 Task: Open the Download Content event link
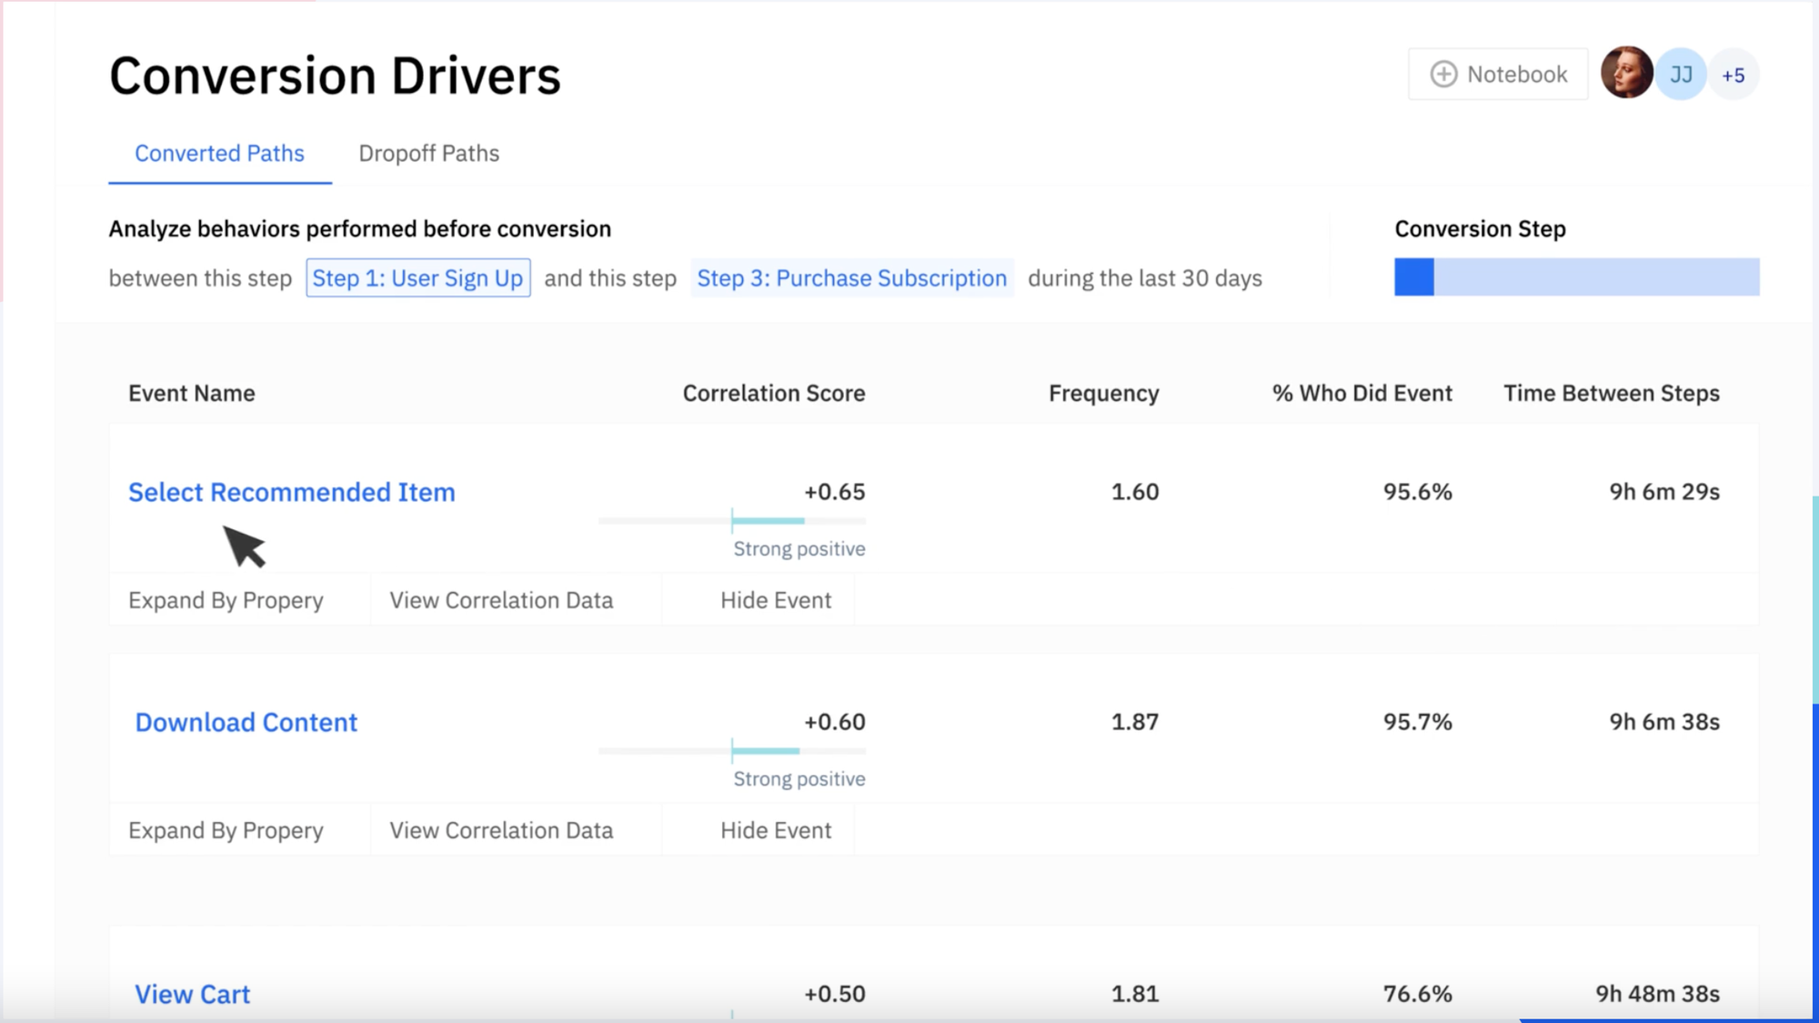(x=246, y=721)
